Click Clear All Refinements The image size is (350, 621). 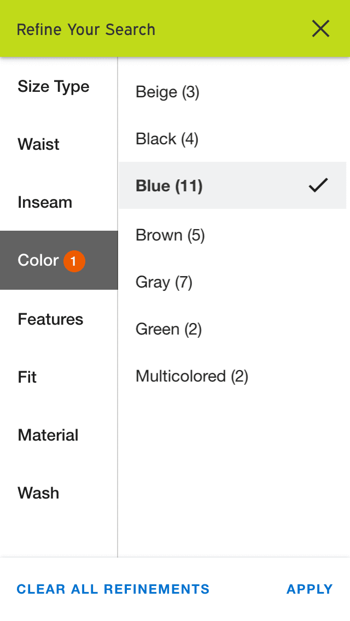coord(113,589)
